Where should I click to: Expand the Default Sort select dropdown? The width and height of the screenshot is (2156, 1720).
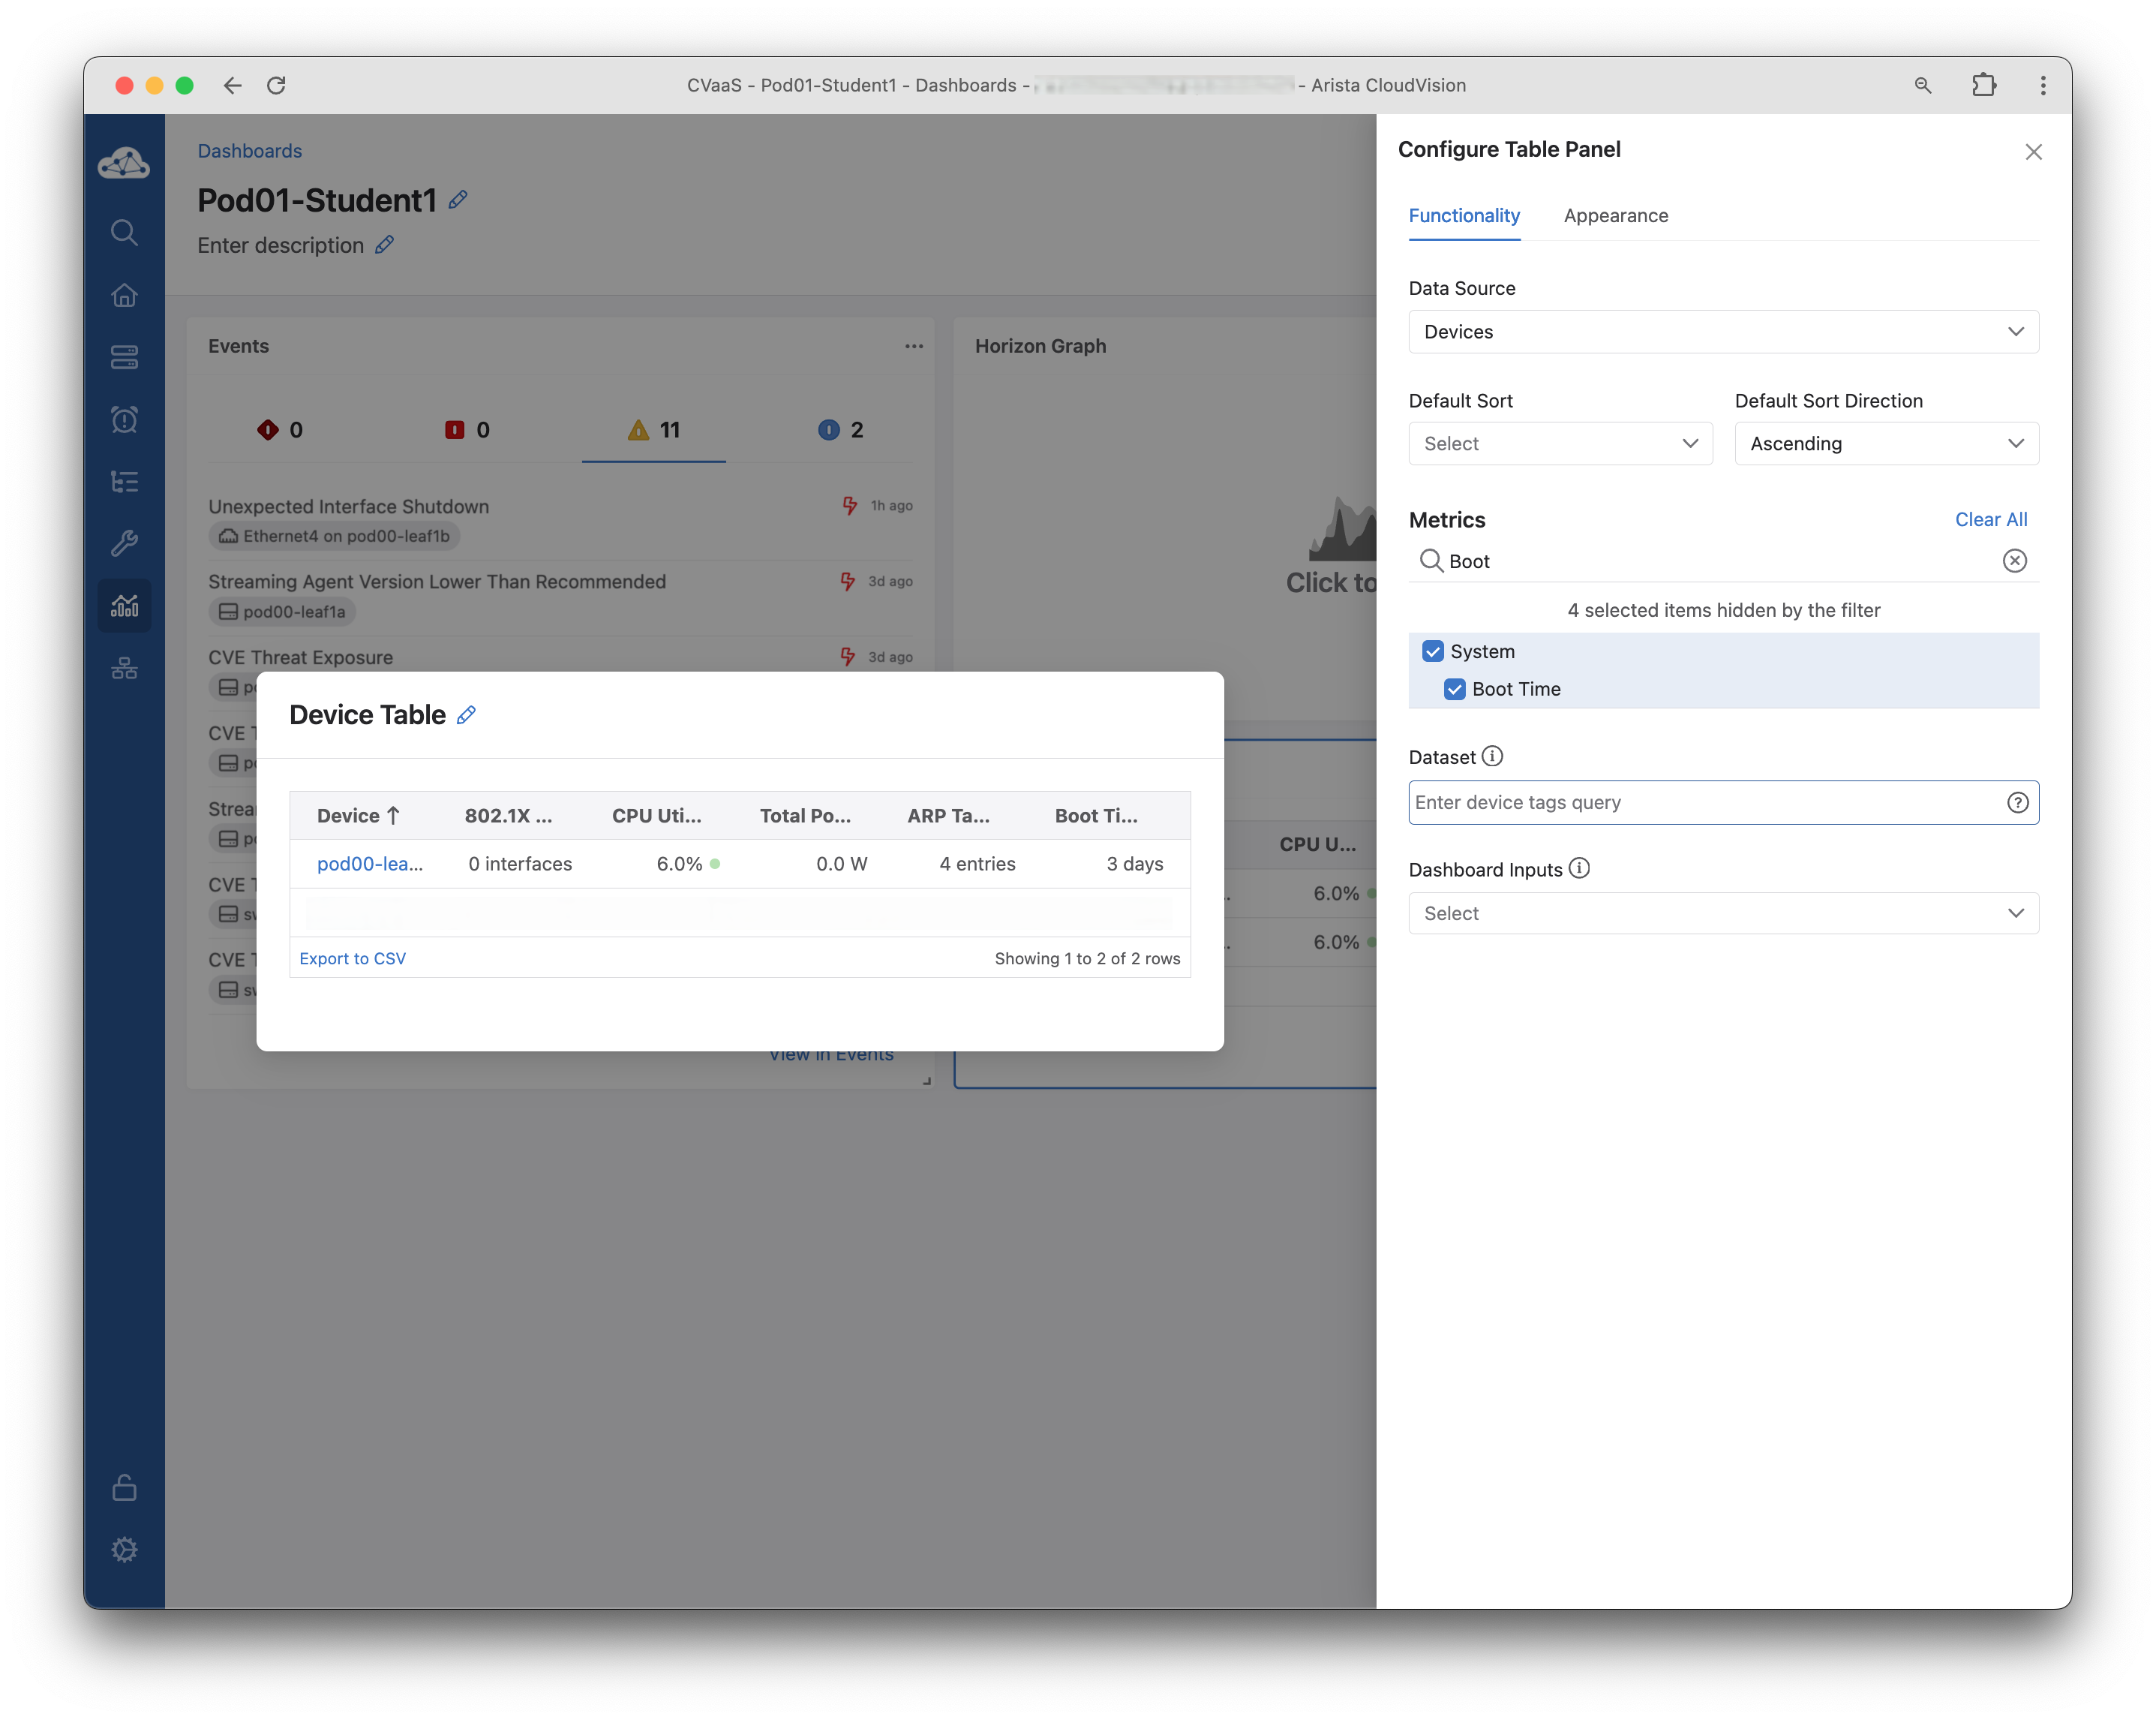[x=1559, y=444]
